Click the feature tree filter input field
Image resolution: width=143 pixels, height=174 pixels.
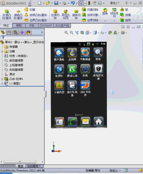point(22,37)
